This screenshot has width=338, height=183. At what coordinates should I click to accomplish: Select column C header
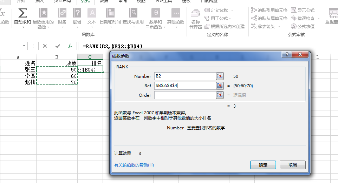point(90,57)
